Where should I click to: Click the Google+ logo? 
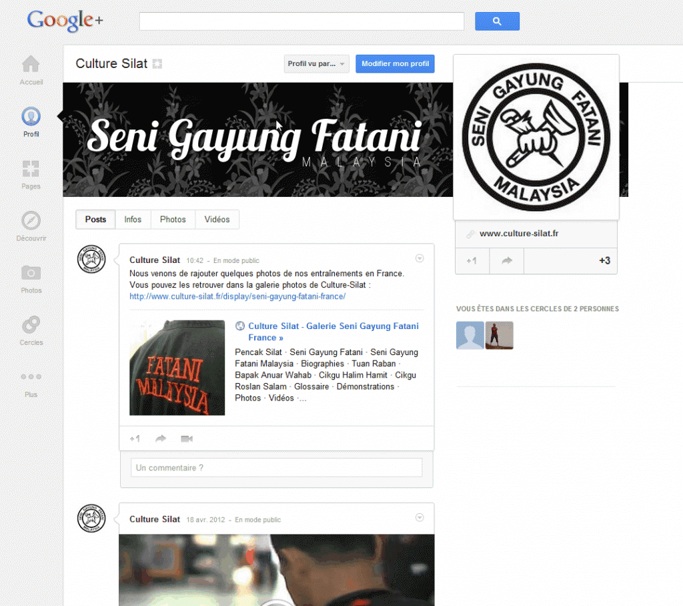pos(65,21)
